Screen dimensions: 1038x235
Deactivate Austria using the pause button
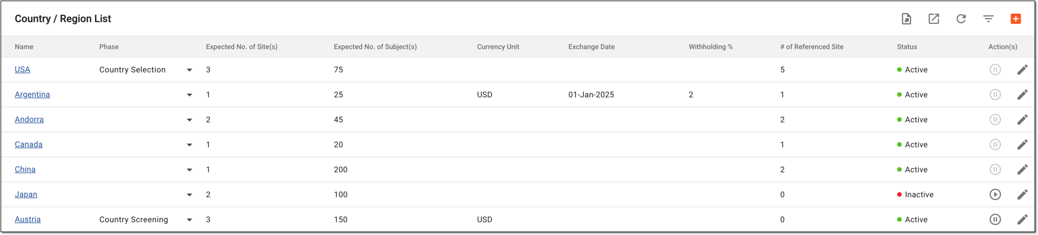coord(995,219)
